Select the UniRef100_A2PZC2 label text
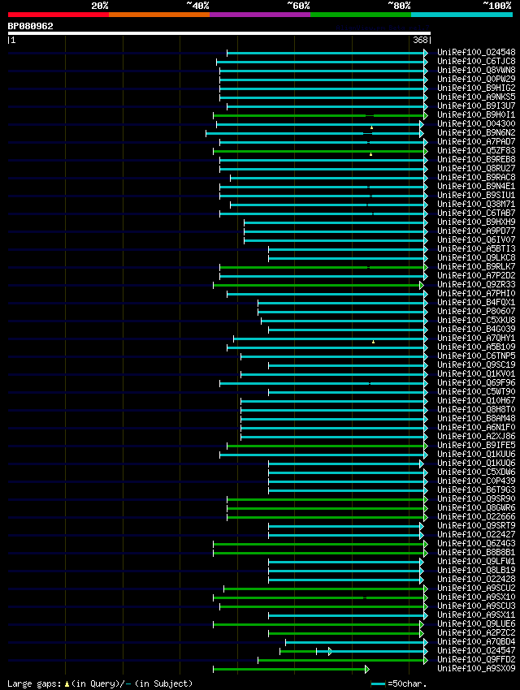Screen dimensions: 520x690 coord(476,633)
